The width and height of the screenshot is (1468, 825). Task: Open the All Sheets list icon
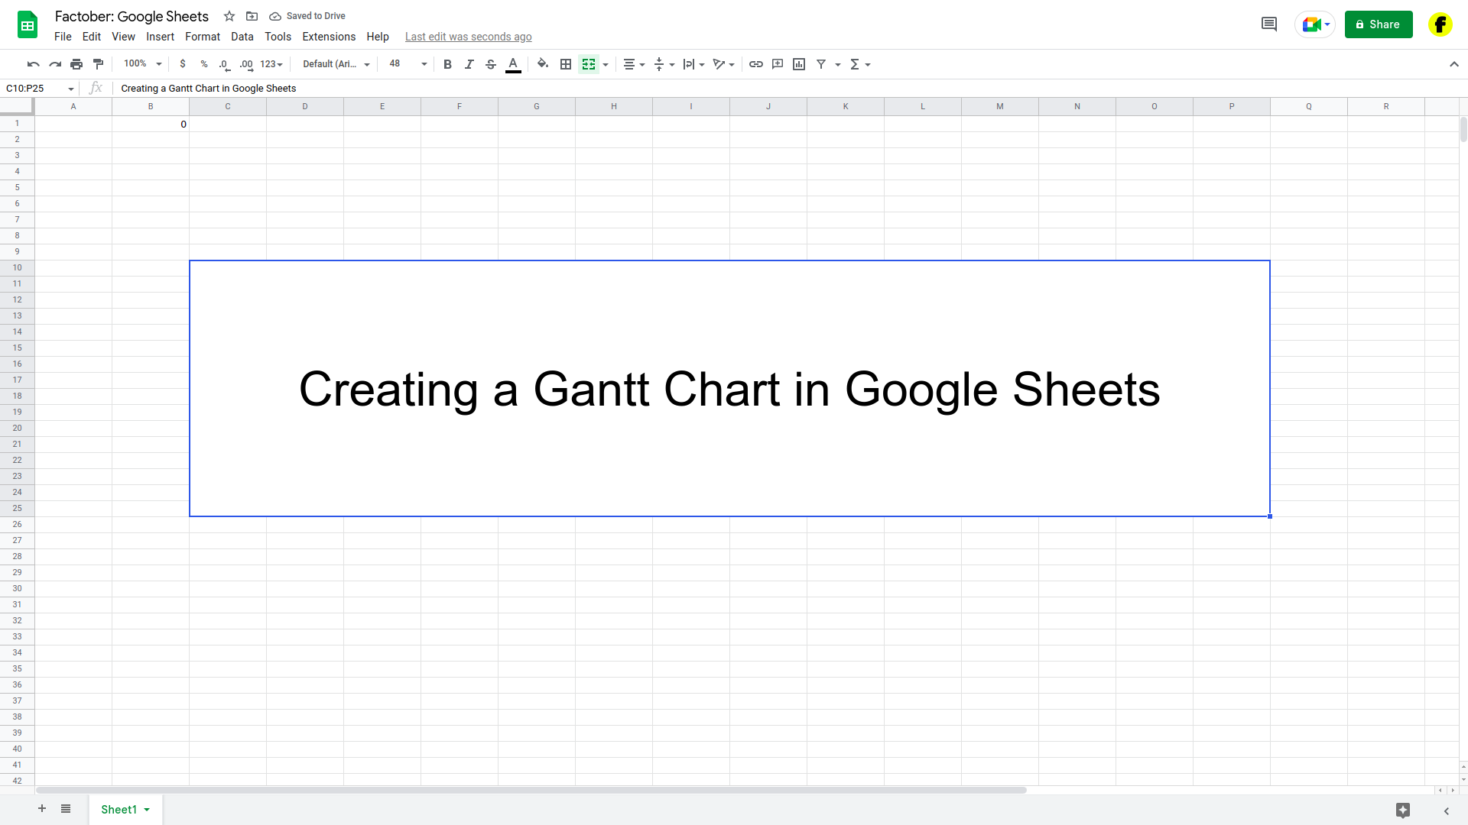(66, 809)
